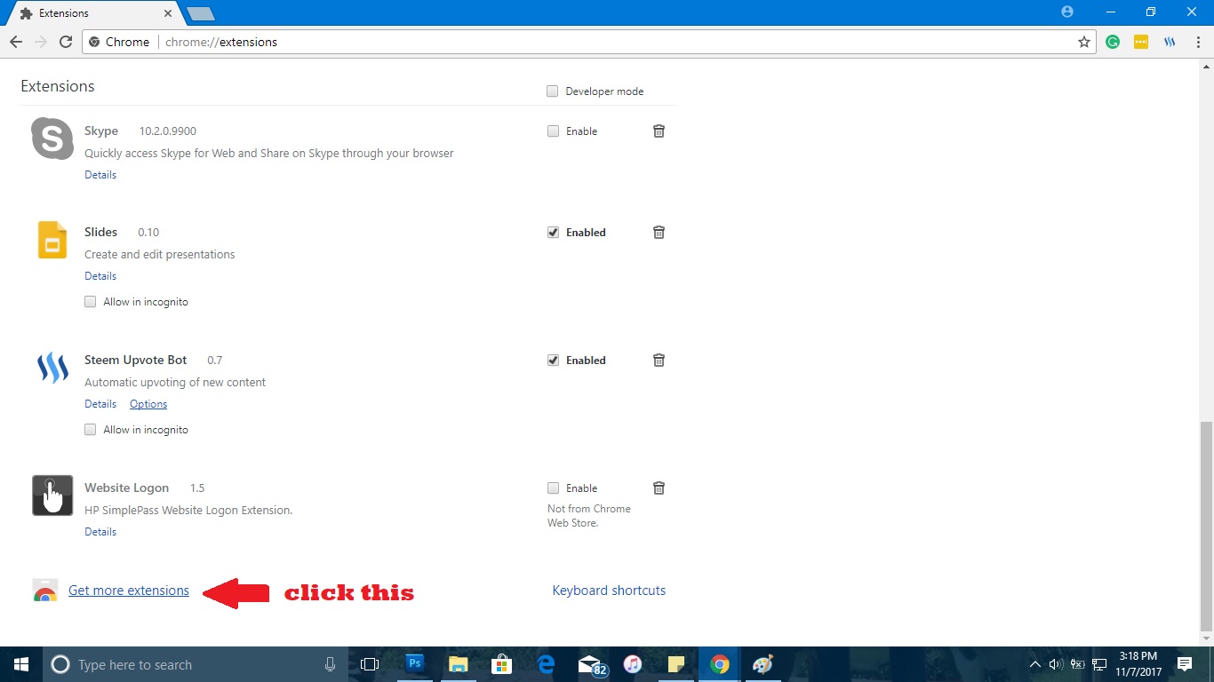
Task: Launch Photoshop from the taskbar
Action: 414,663
